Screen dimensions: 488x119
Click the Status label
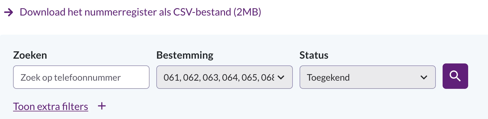tap(314, 55)
